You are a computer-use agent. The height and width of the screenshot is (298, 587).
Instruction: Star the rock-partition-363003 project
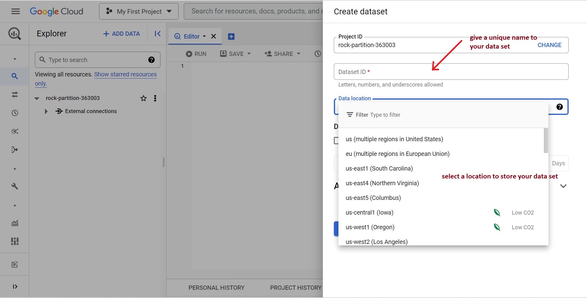[x=143, y=98]
